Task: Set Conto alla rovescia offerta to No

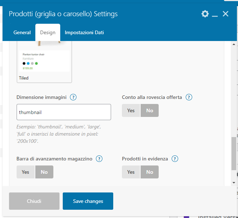Action: (150, 110)
